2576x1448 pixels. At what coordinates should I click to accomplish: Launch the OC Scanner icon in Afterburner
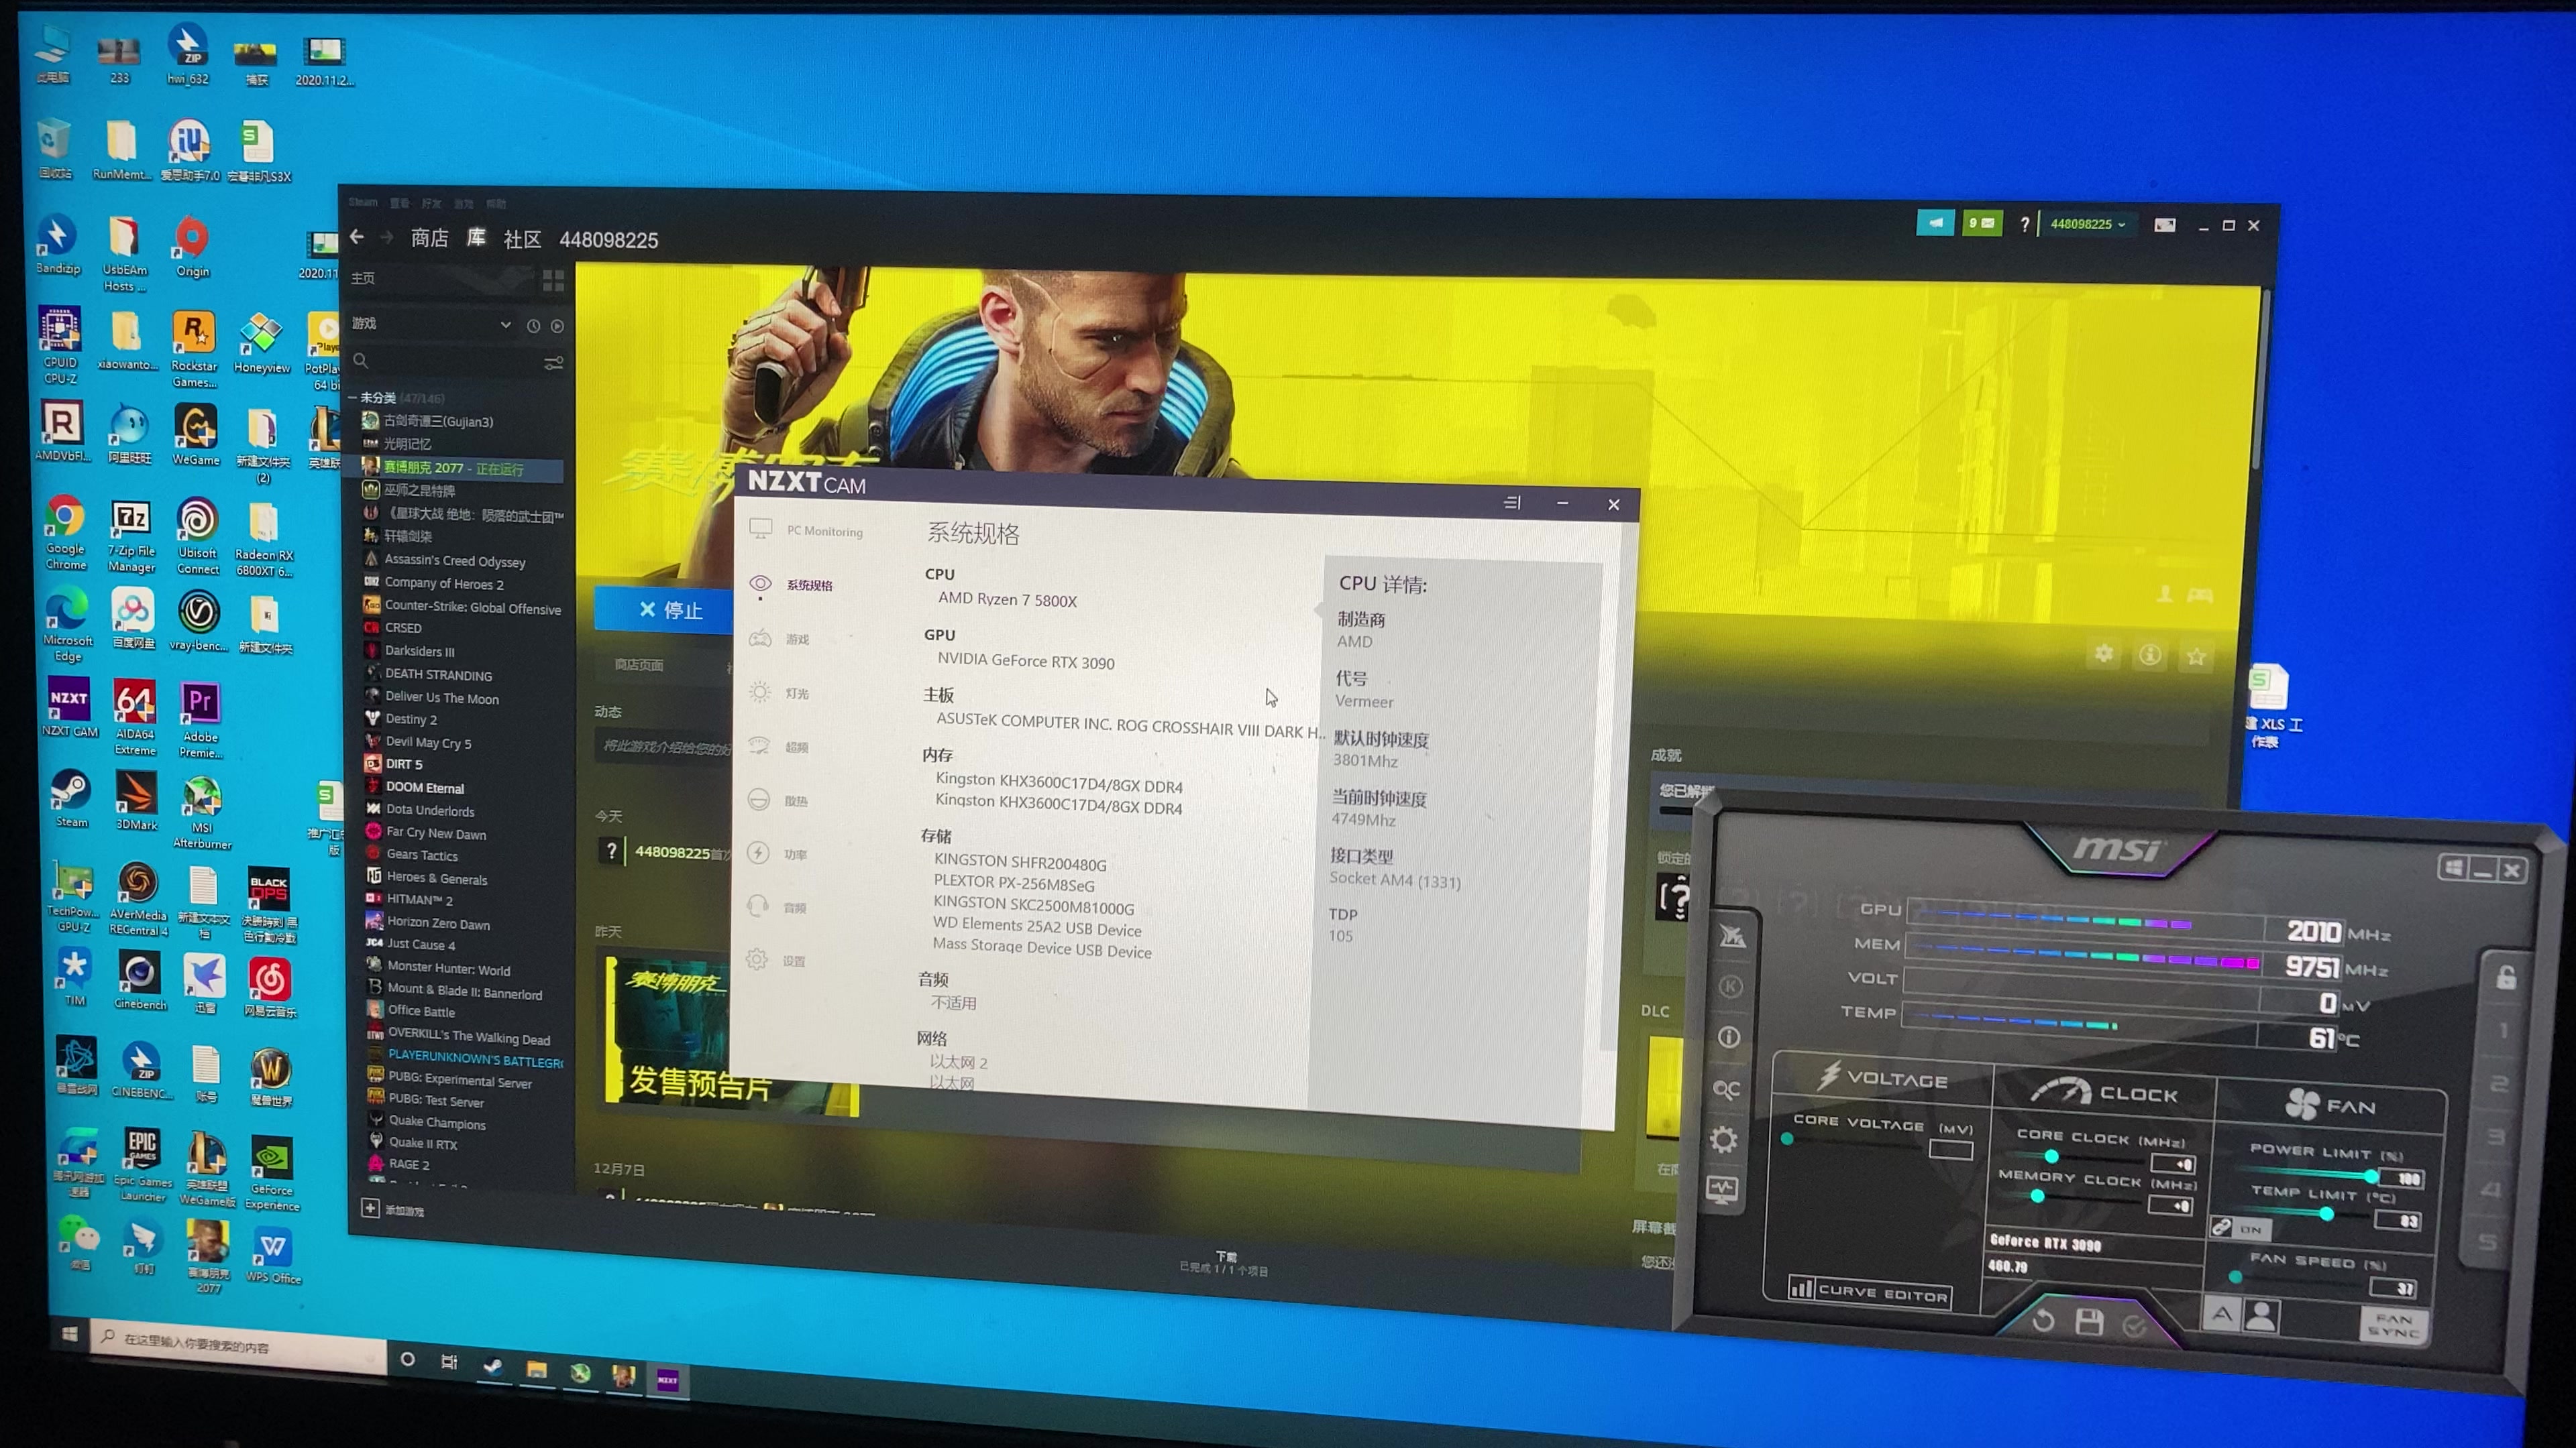(x=1727, y=1089)
